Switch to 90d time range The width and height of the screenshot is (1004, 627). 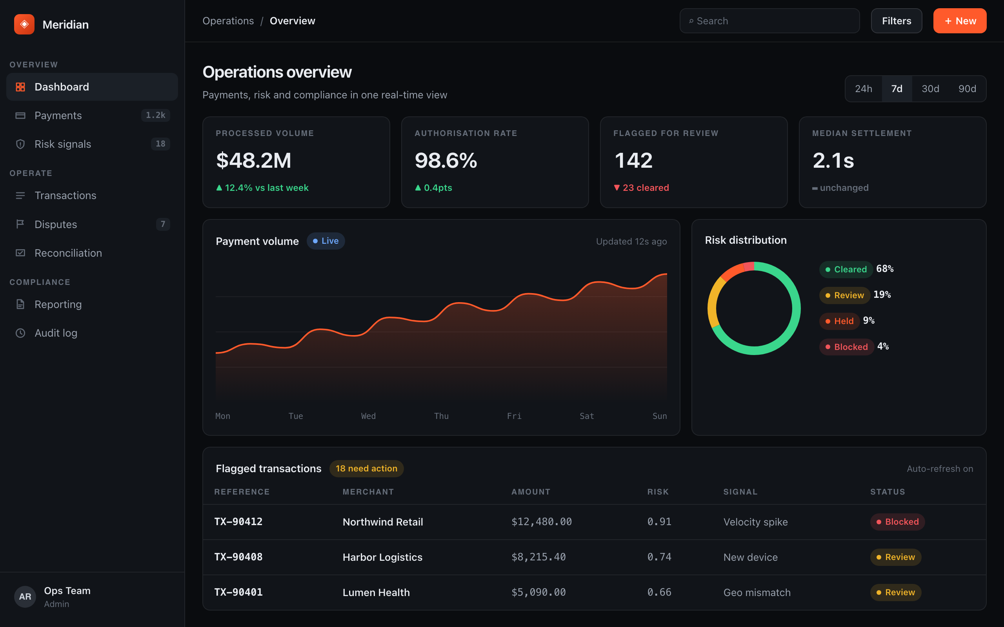(x=967, y=89)
